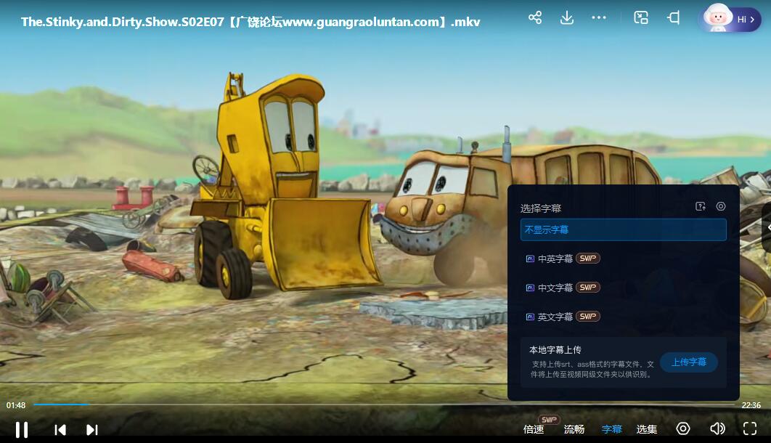
Task: Enter fullscreen mode
Action: click(750, 428)
